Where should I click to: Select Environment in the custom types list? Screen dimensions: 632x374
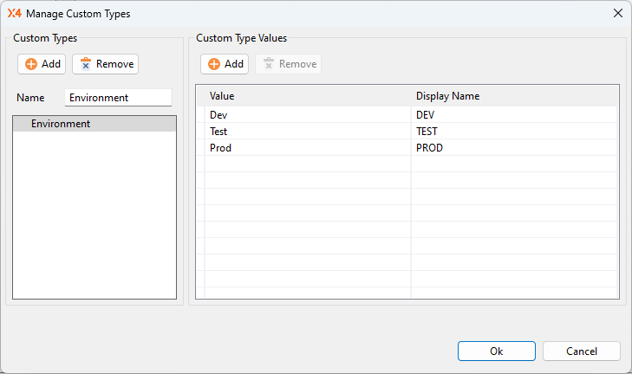click(61, 124)
